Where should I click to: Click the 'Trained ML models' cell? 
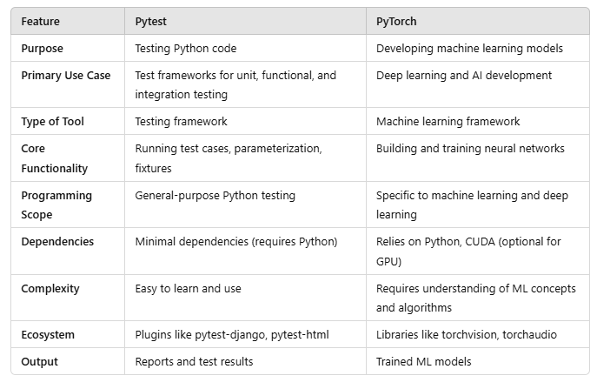point(425,362)
